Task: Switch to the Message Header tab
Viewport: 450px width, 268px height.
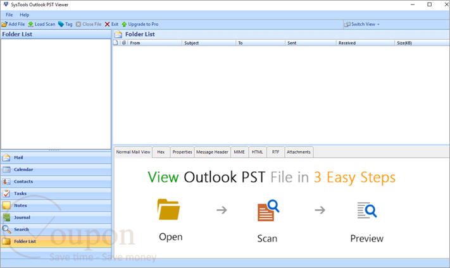Action: [213, 152]
